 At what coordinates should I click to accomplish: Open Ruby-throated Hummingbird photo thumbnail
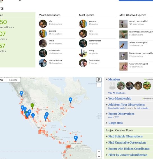click(x=124, y=34)
